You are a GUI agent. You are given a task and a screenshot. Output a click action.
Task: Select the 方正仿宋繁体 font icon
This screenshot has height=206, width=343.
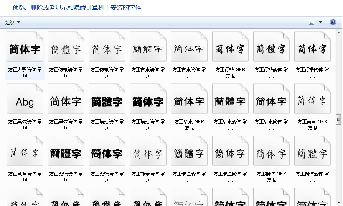coord(66,46)
